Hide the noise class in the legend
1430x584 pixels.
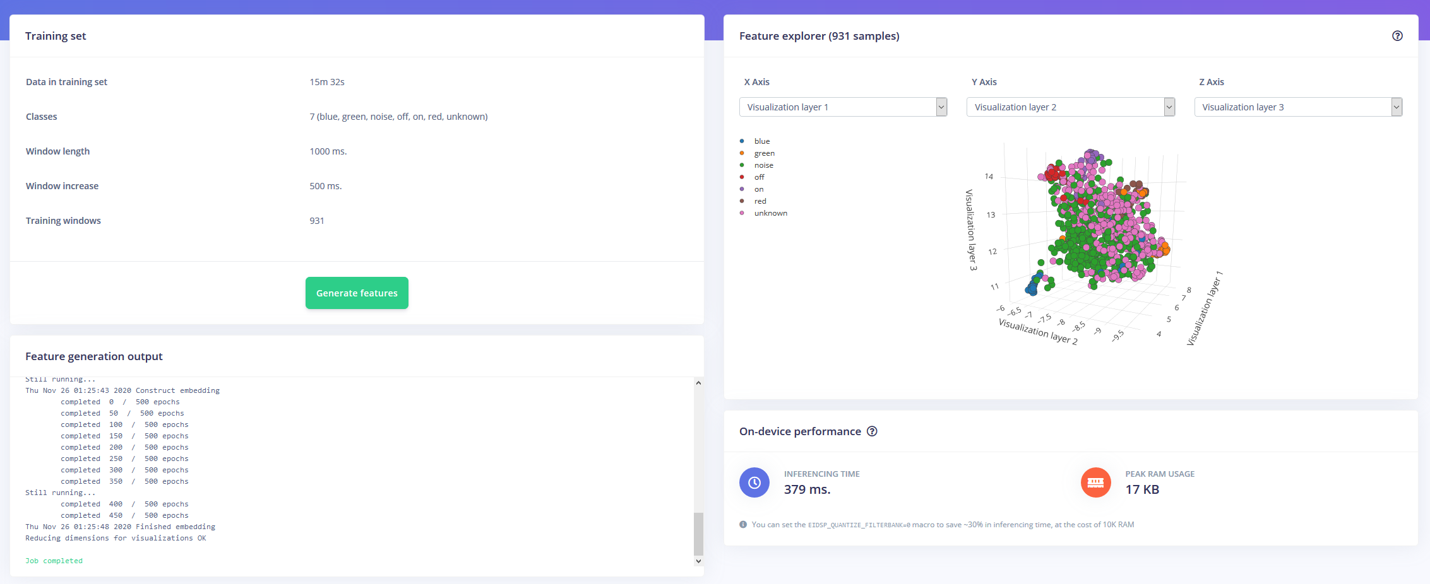(x=764, y=165)
